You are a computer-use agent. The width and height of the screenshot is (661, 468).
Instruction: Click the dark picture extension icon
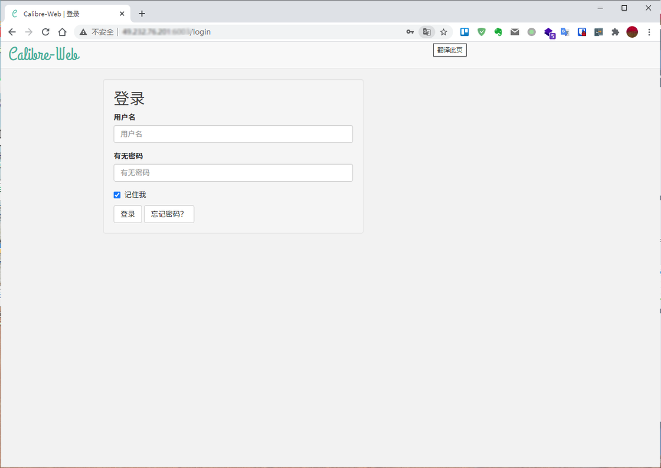(598, 32)
